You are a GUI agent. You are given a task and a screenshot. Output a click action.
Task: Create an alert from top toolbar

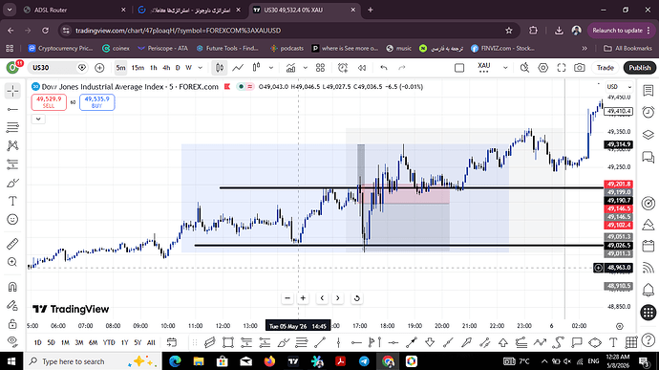(343, 68)
